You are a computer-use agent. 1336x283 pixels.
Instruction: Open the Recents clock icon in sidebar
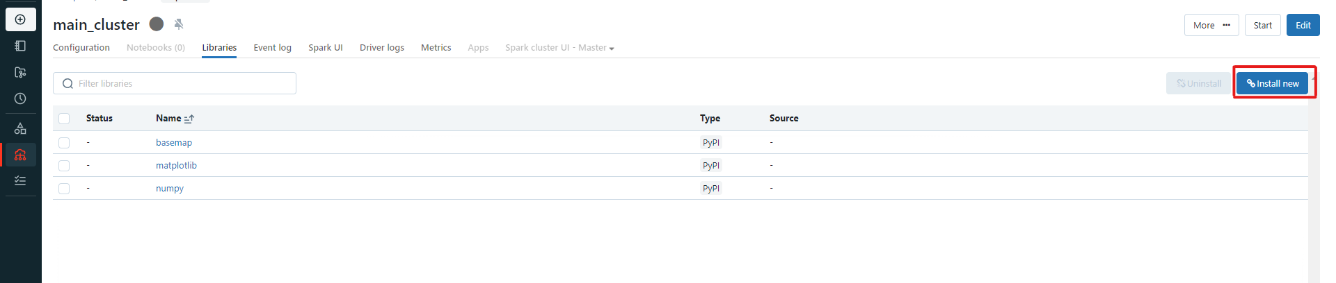(x=20, y=98)
